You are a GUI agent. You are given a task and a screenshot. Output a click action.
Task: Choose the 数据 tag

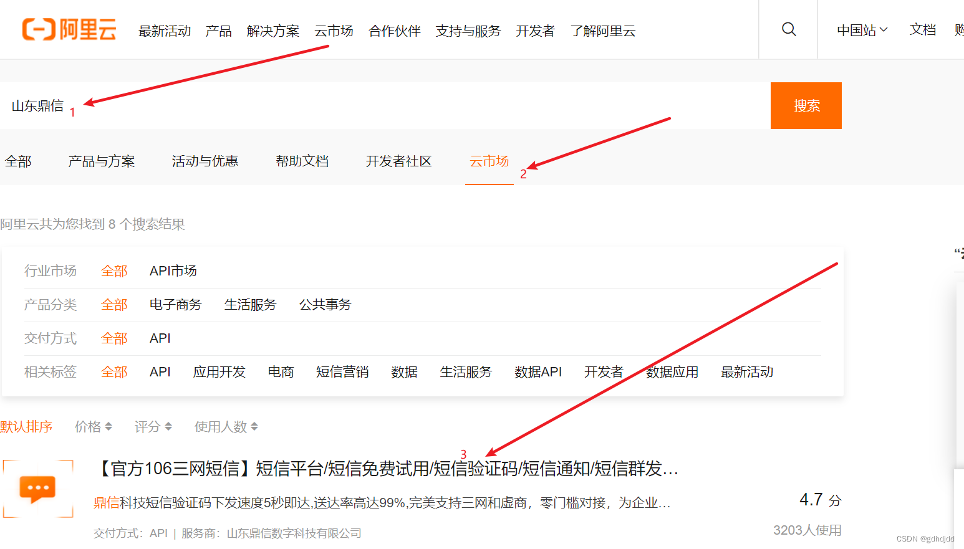click(x=404, y=372)
